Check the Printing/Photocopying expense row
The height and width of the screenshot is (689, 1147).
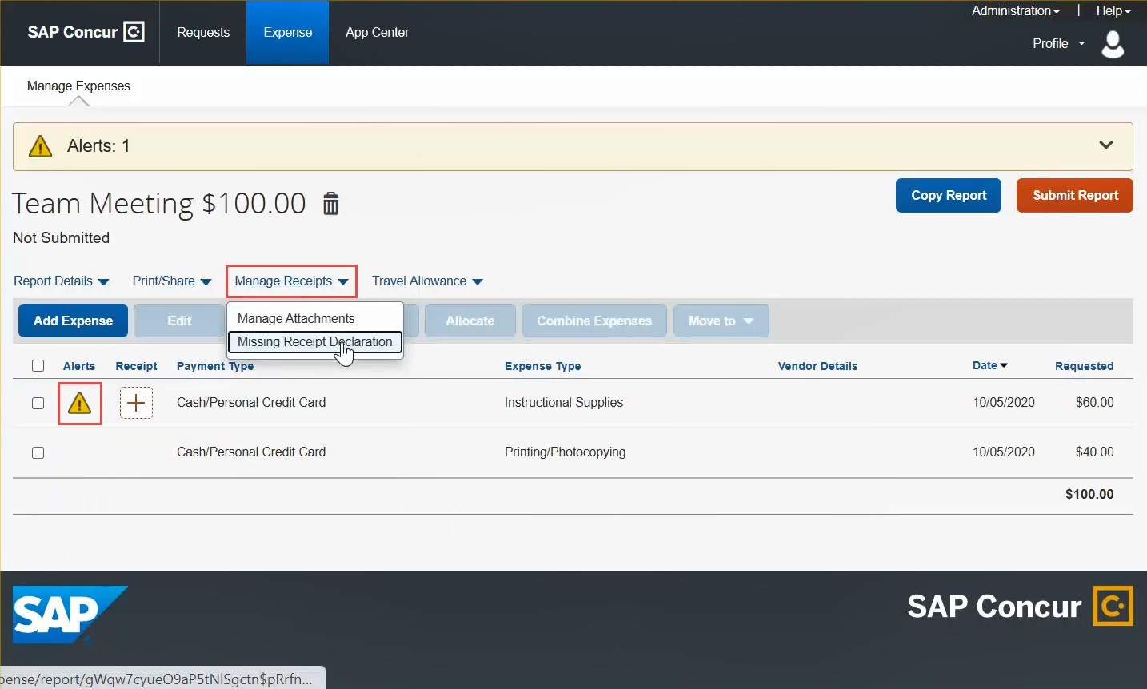(x=38, y=452)
